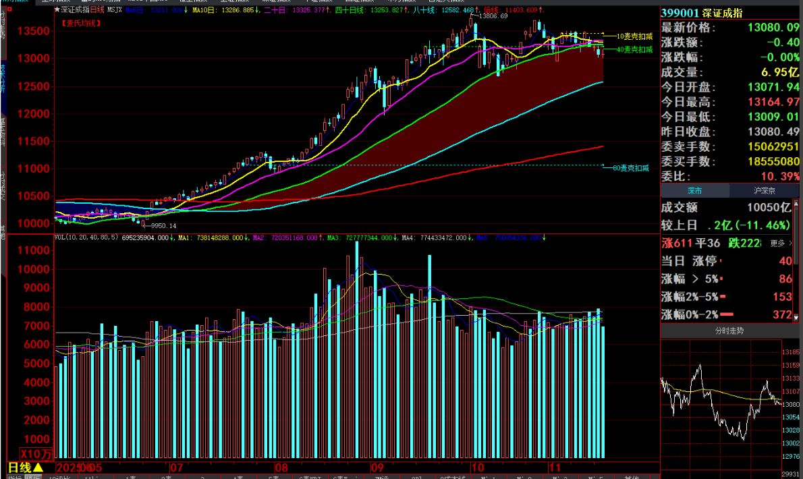Click the 09 month marker on time axis
803x479 pixels.
[377, 468]
